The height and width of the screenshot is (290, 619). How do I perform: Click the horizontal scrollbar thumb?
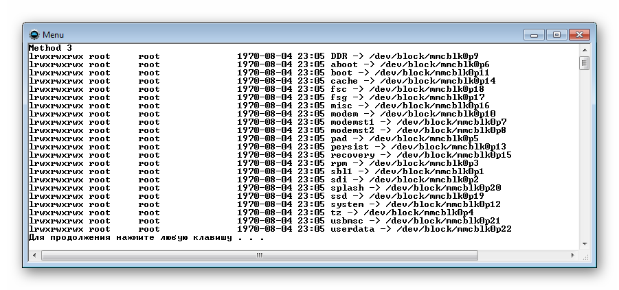260,255
